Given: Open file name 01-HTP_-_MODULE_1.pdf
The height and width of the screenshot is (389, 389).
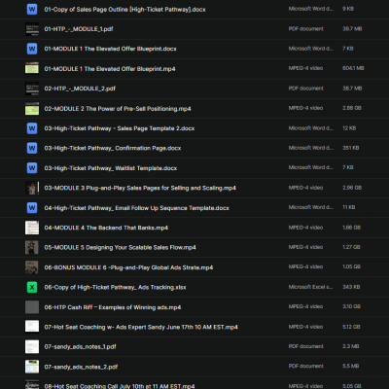Looking at the screenshot, I should (x=79, y=29).
